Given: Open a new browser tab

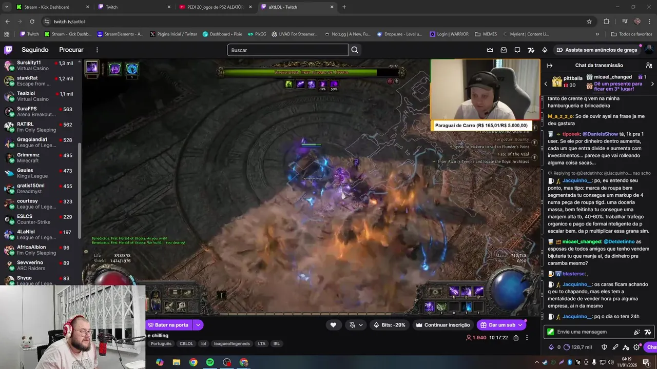Looking at the screenshot, I should pos(344,7).
